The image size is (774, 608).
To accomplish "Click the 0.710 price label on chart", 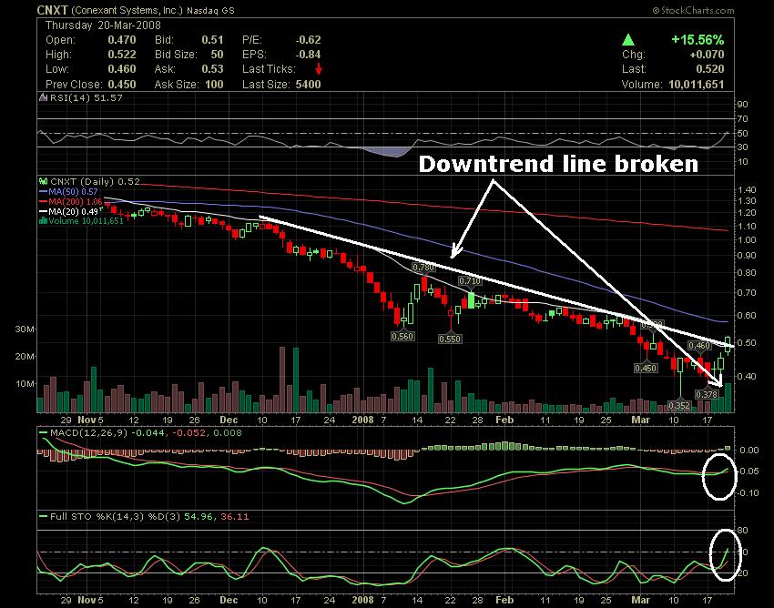I will (470, 281).
